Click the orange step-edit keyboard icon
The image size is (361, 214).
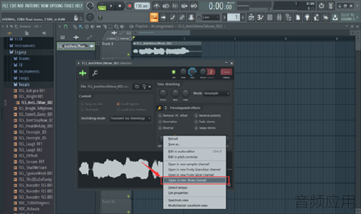[x=154, y=17]
